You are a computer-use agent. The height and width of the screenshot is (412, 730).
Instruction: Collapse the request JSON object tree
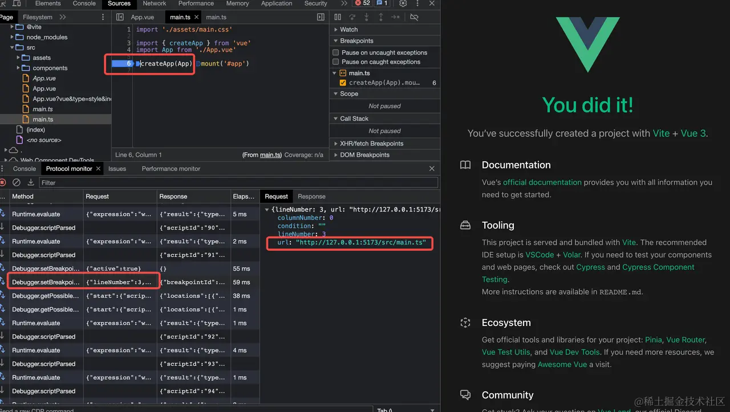pos(268,210)
